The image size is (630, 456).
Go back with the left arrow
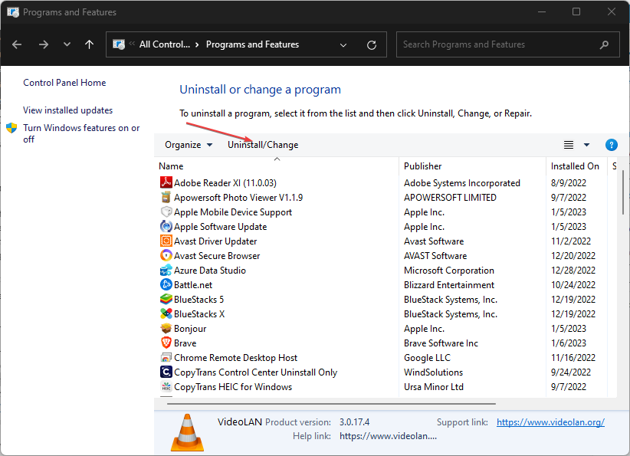17,44
